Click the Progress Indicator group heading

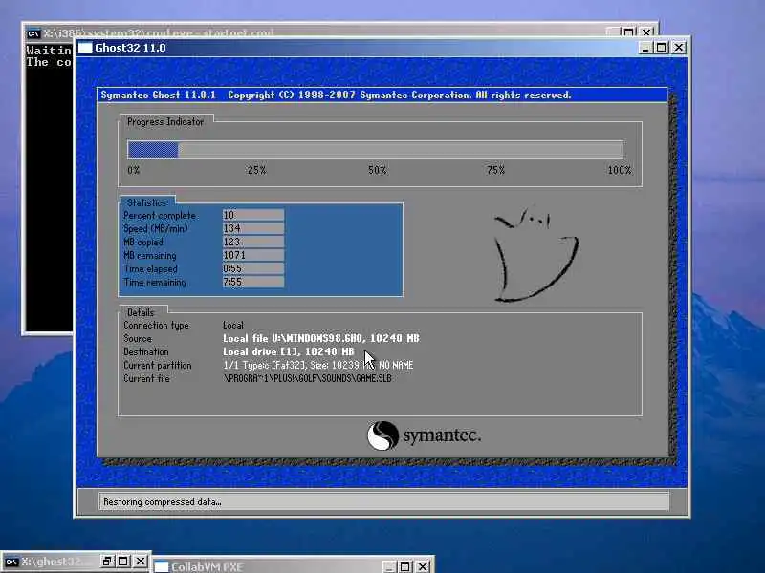[165, 122]
